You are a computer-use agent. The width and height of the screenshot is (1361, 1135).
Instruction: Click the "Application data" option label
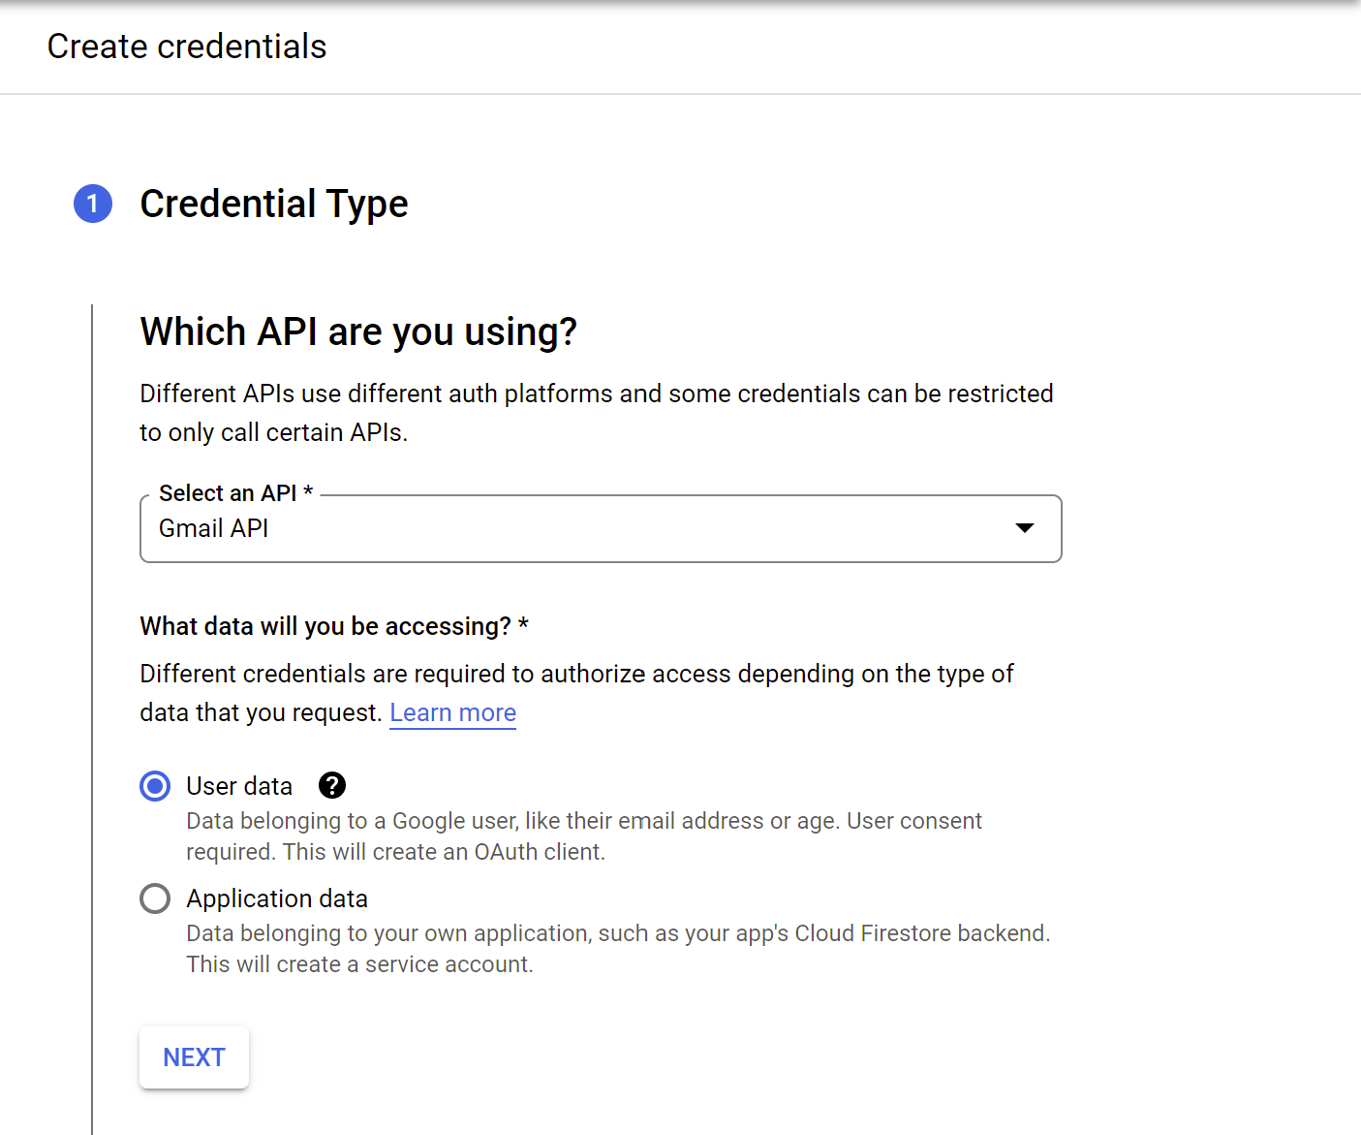click(x=277, y=899)
